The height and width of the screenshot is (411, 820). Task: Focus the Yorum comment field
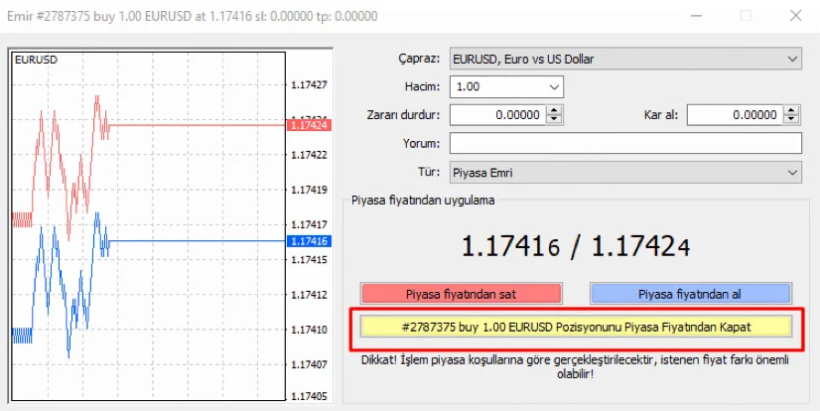pos(624,143)
